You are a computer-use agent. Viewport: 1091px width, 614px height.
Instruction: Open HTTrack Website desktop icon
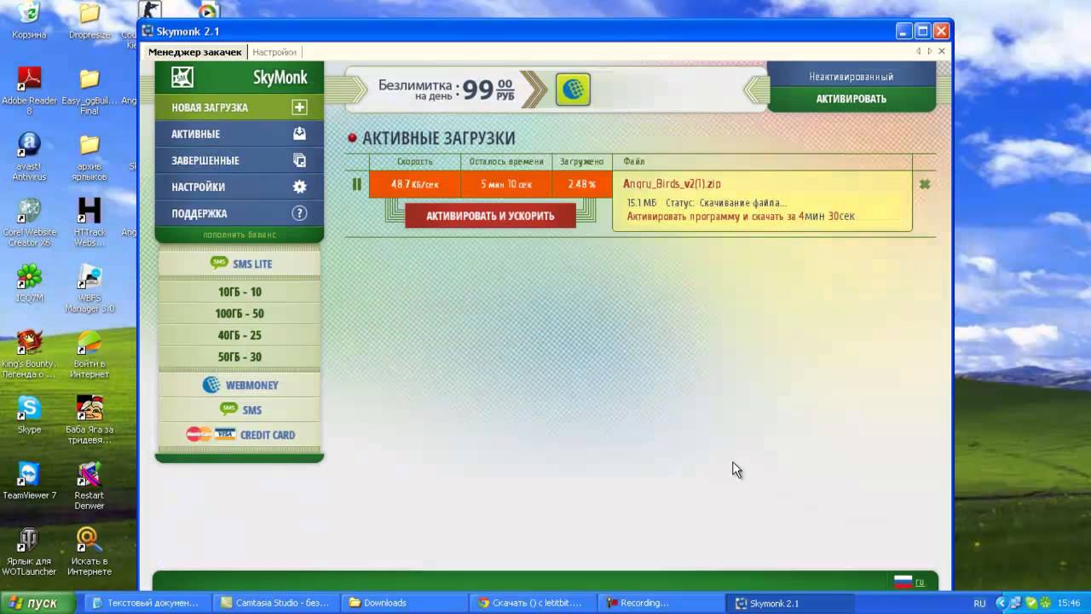click(x=89, y=223)
